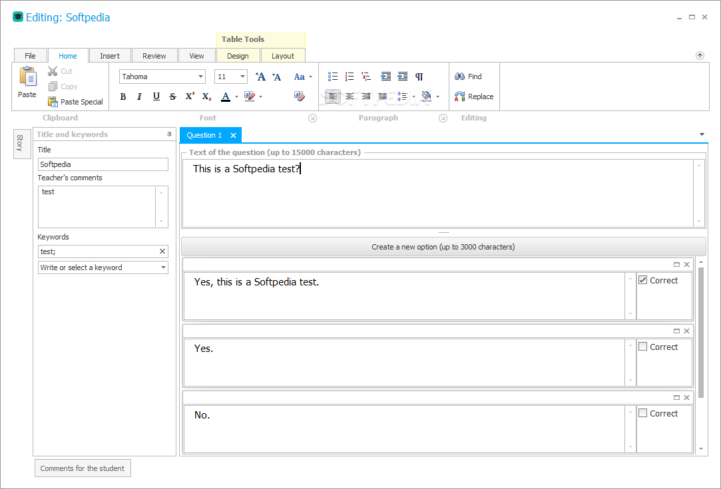Maximize the No. answer option panel

click(x=676, y=398)
